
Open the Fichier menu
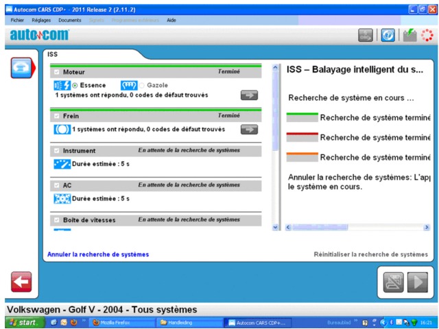(17, 20)
